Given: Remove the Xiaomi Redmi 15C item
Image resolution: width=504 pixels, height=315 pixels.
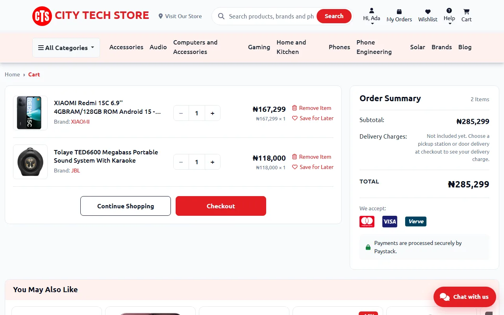Looking at the screenshot, I should coord(311,108).
